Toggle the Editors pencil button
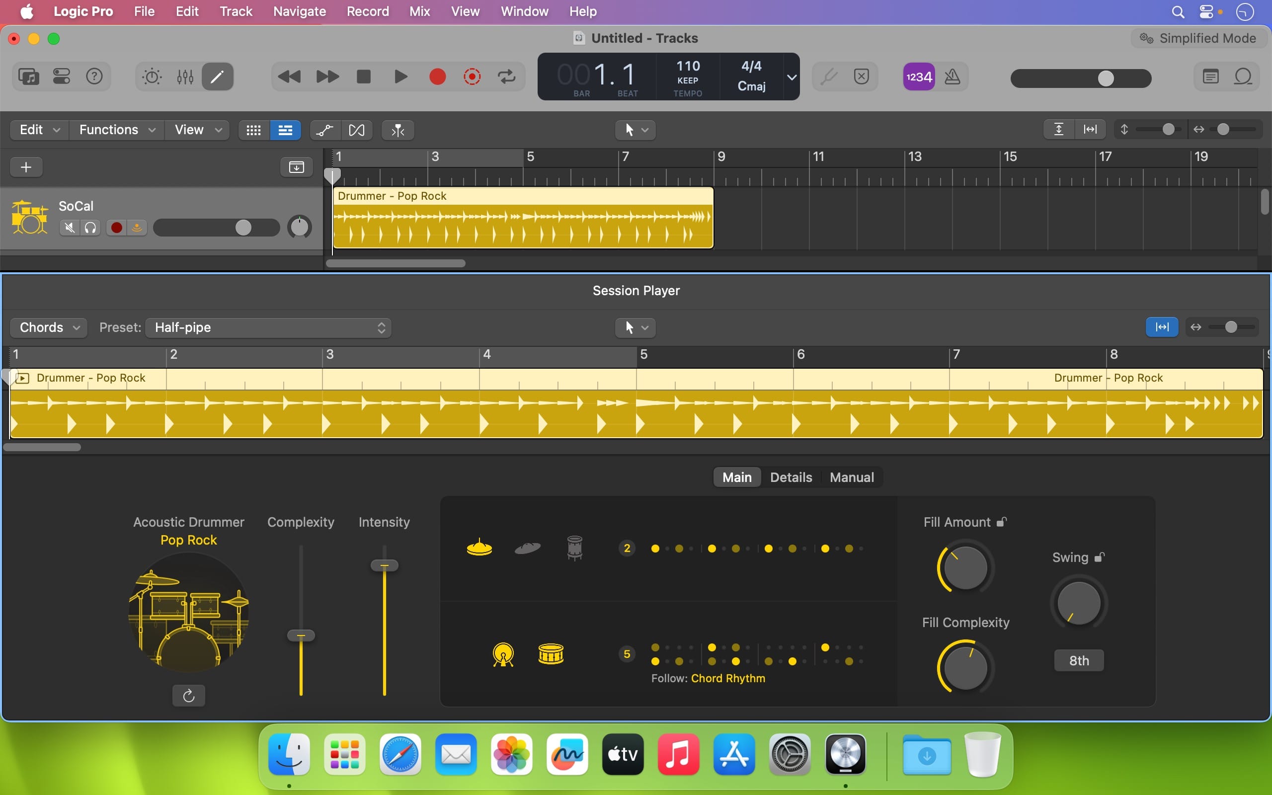 coord(218,77)
